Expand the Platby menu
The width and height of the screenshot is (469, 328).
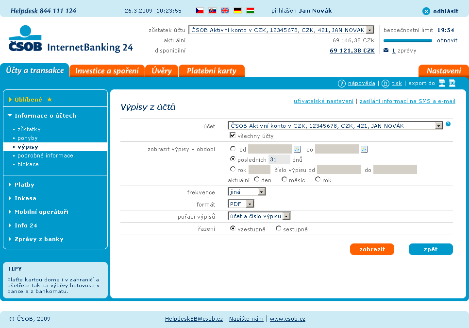[21, 185]
